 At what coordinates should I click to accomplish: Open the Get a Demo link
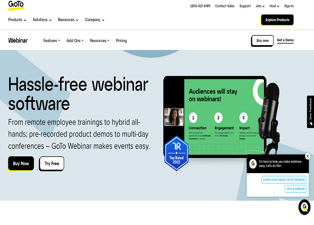click(285, 40)
